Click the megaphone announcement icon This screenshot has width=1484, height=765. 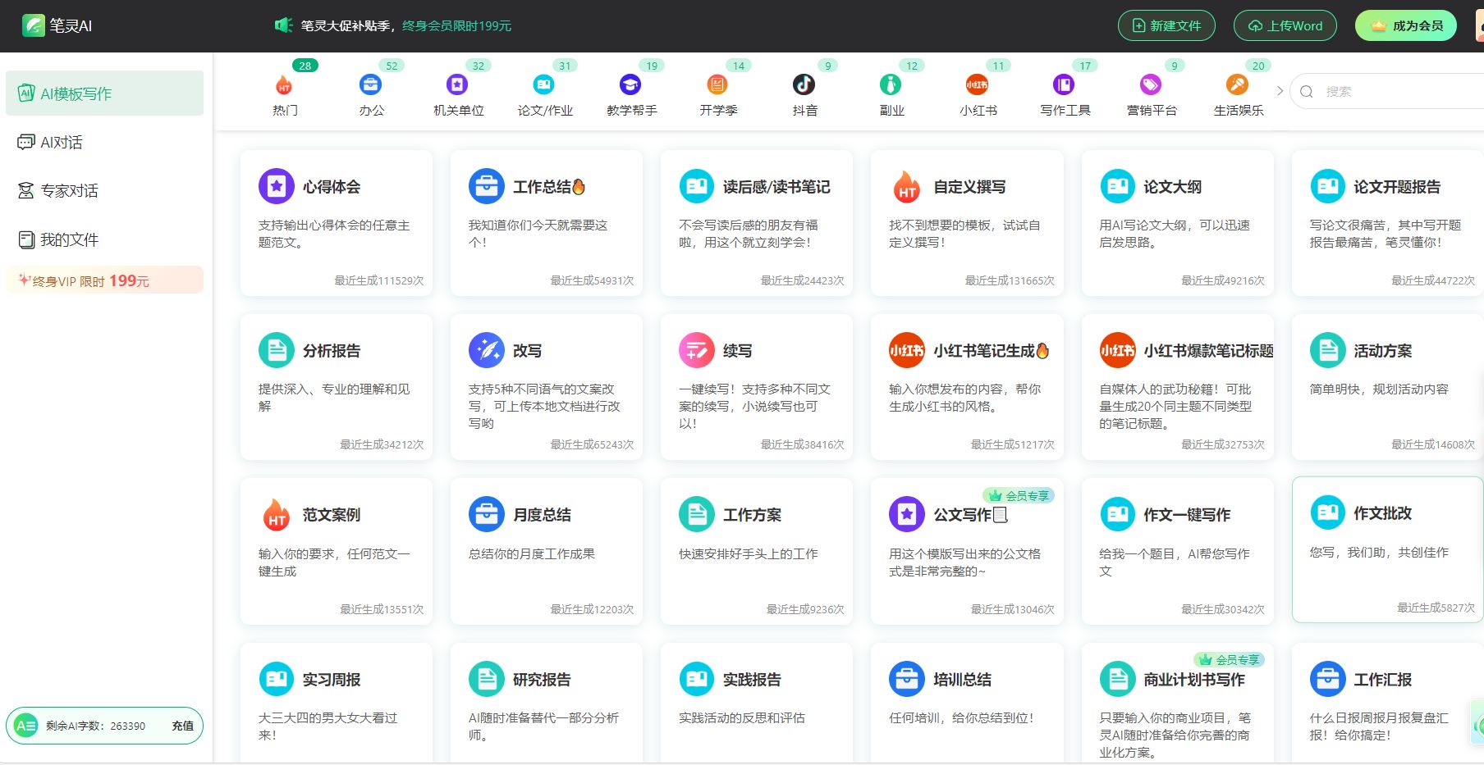point(283,25)
